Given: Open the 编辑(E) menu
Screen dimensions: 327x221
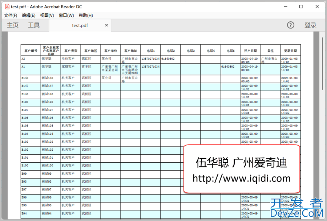Looking at the screenshot, I should pos(29,15).
